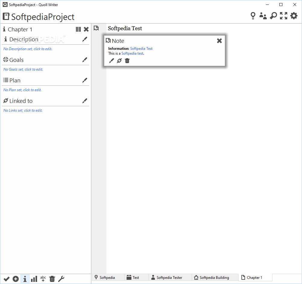The image size is (302, 284).
Task: Delete the note with trash icon
Action: [x=127, y=61]
